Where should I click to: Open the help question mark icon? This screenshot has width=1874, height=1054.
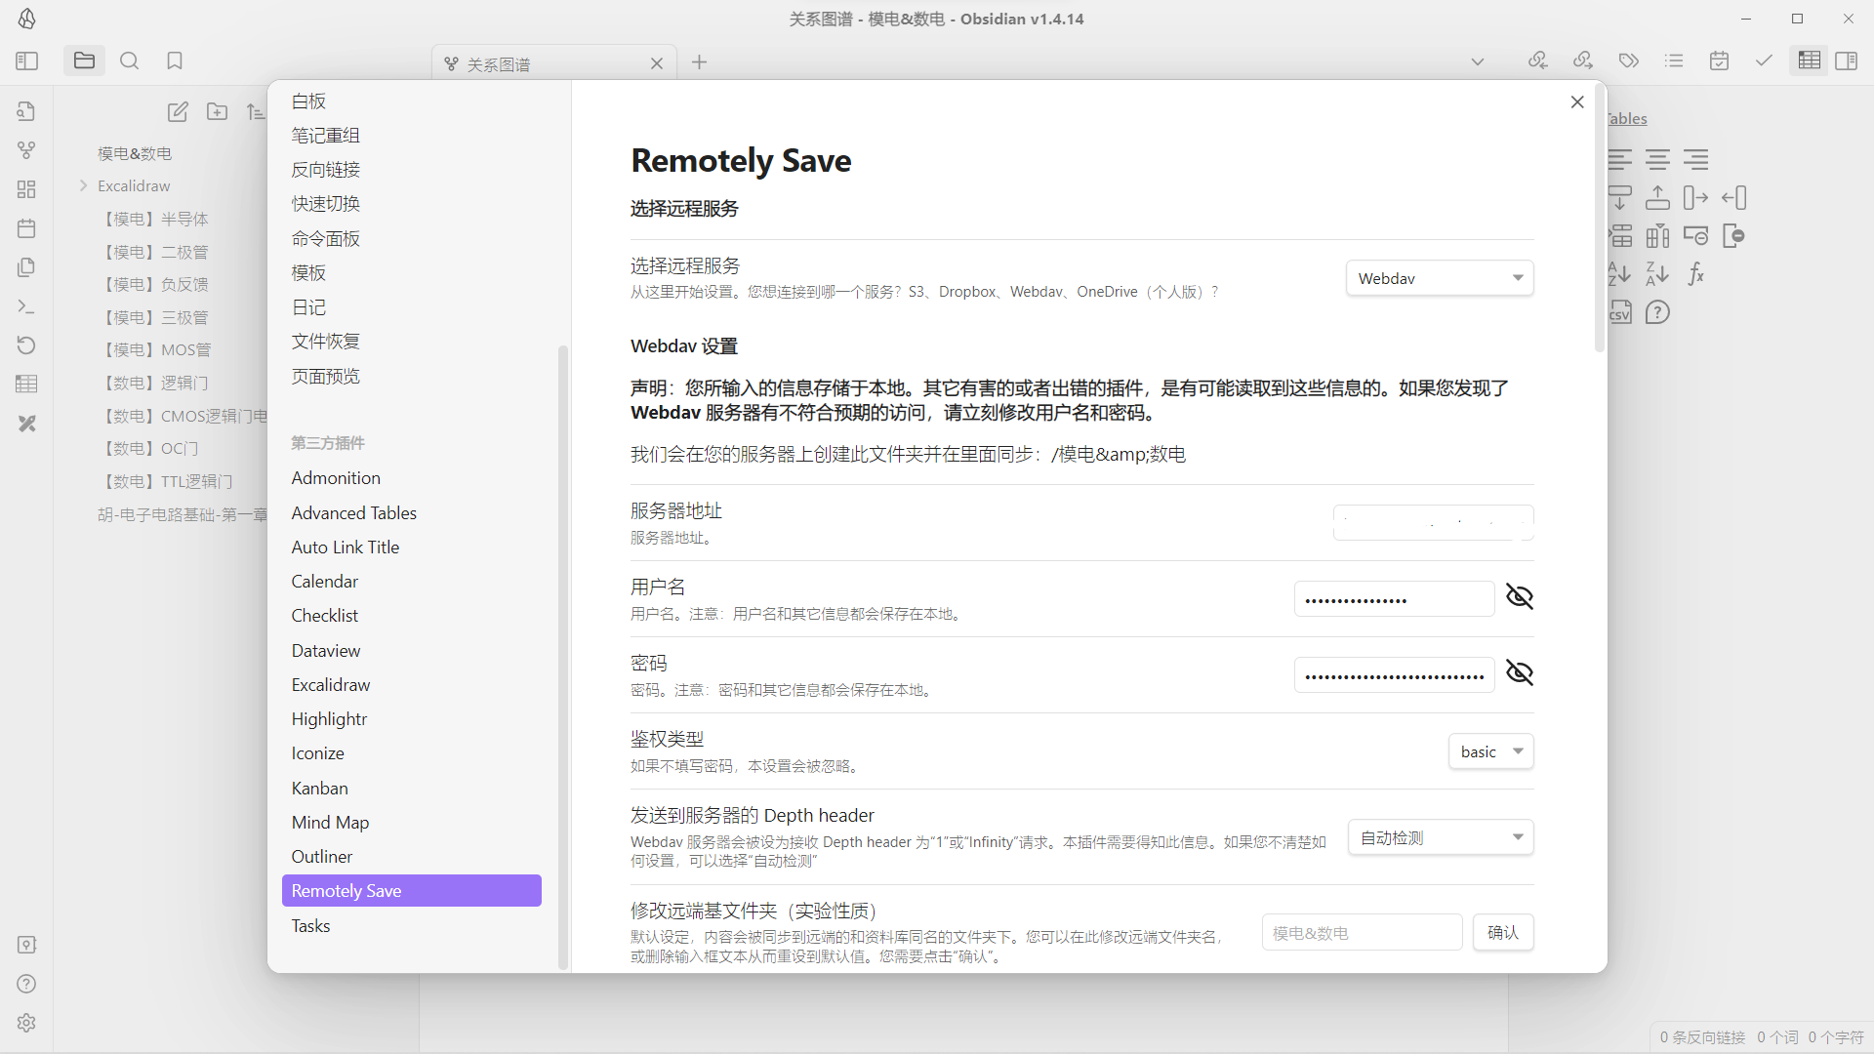[26, 984]
